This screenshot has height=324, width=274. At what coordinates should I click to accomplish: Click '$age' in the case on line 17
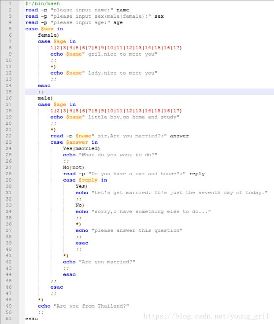(60, 104)
